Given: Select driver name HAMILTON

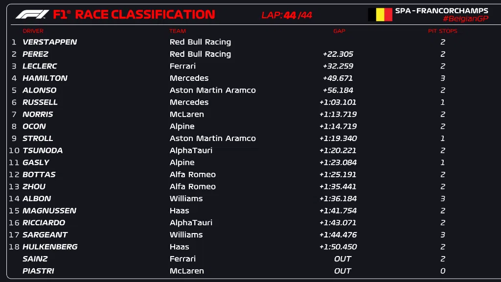Looking at the screenshot, I should point(45,78).
